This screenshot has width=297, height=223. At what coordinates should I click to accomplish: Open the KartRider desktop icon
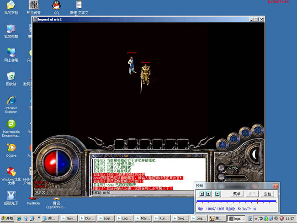click(x=33, y=202)
